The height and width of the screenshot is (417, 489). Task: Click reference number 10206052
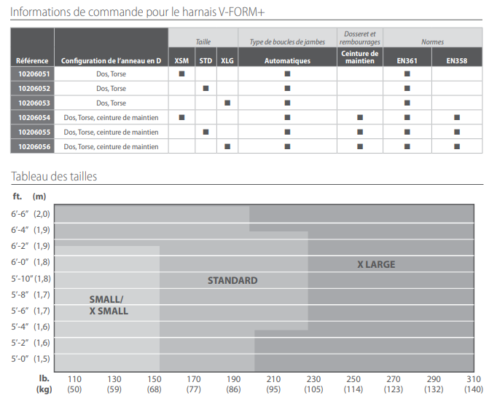[x=34, y=89]
